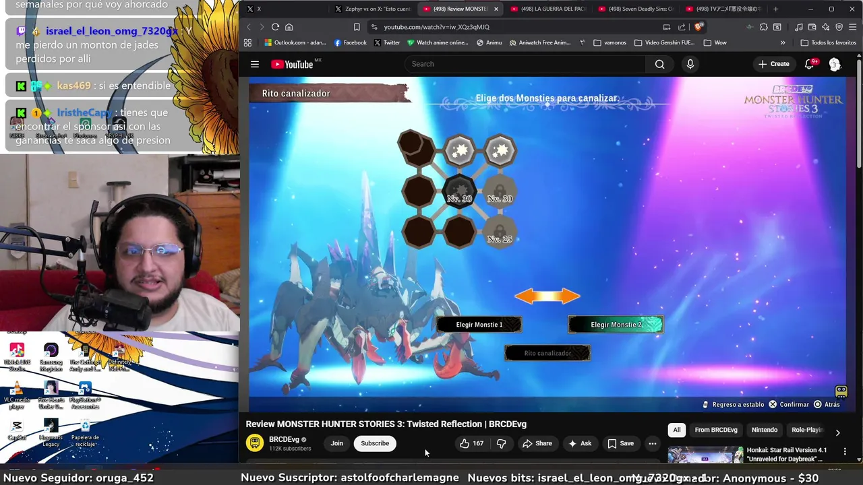863x485 pixels.
Task: Switch to Seven Deadly Sins tab
Action: tap(636, 9)
